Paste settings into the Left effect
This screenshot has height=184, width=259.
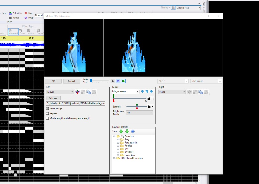tap(94, 92)
